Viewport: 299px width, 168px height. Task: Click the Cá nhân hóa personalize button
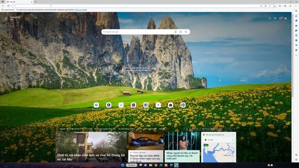click(x=192, y=129)
